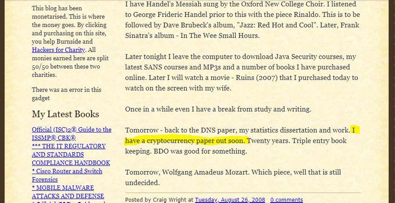Click the paragraph about Handel's Messiah

click(242, 21)
